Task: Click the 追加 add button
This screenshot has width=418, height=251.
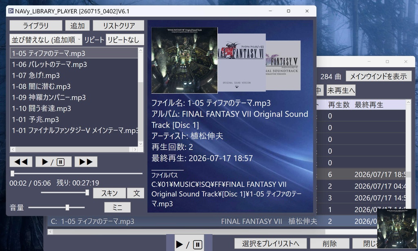Action: [77, 26]
